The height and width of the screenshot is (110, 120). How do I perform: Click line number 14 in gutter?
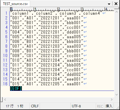tap(5, 74)
